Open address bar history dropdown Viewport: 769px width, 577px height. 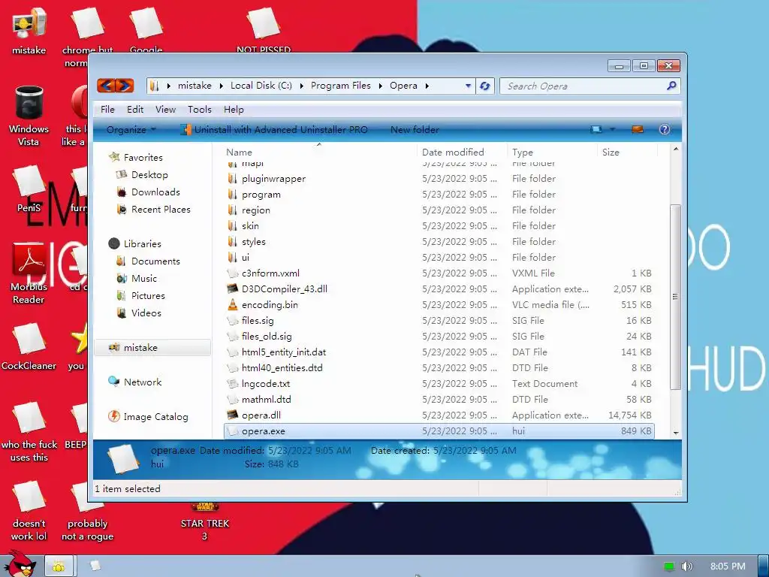point(468,86)
